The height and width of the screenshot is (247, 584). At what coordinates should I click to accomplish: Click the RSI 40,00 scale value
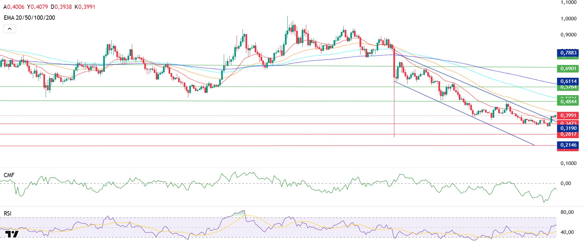pyautogui.click(x=567, y=232)
